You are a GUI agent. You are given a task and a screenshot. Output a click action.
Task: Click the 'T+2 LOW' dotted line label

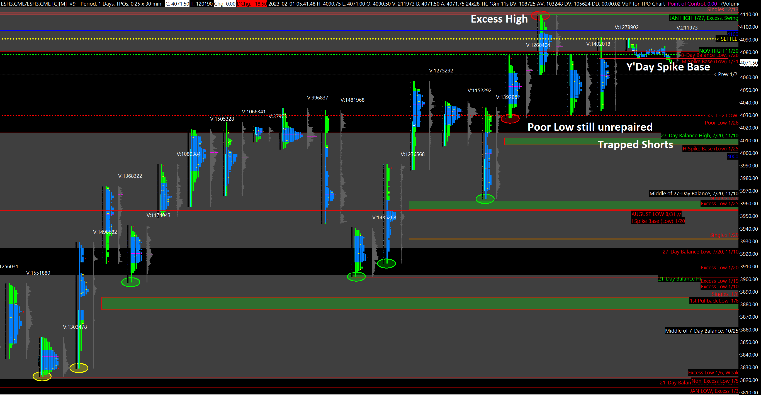[x=723, y=115]
